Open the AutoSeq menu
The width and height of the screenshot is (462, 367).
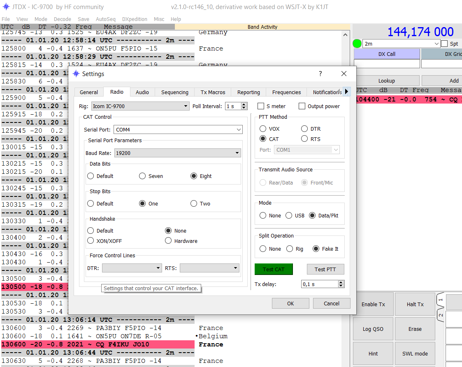click(106, 19)
